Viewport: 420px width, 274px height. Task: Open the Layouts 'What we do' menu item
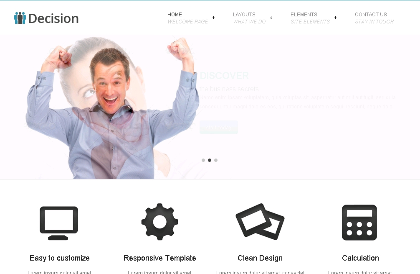(x=249, y=18)
